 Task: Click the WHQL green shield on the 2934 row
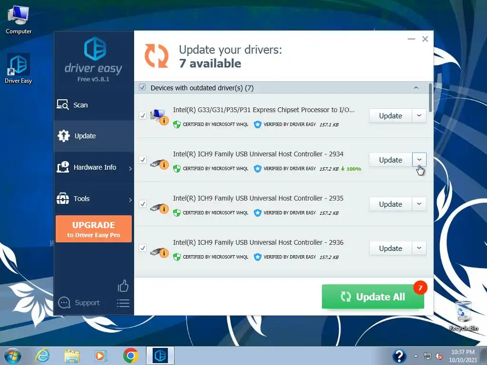coord(177,169)
